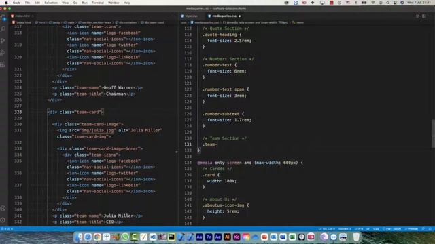
Task: Open the View menu
Action: click(x=65, y=3)
